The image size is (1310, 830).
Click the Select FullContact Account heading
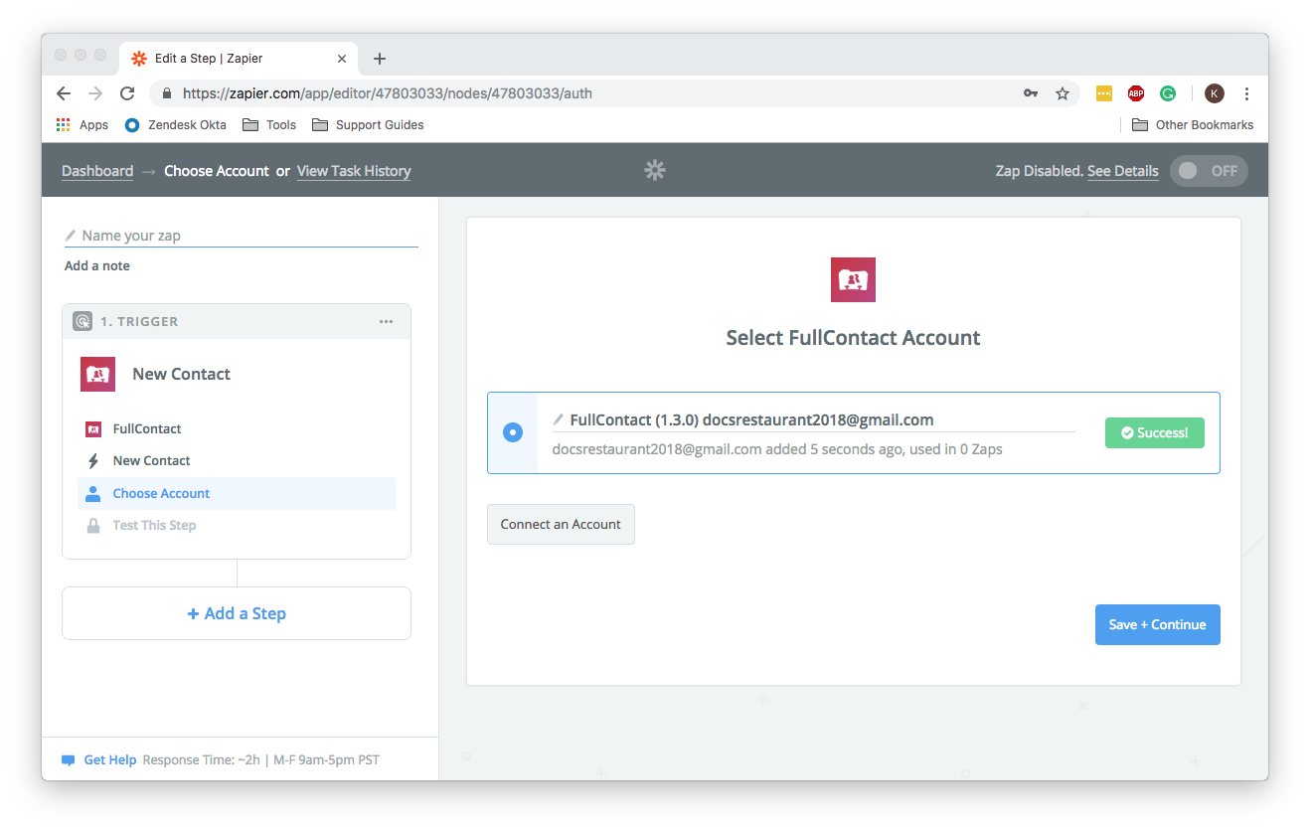pos(853,338)
